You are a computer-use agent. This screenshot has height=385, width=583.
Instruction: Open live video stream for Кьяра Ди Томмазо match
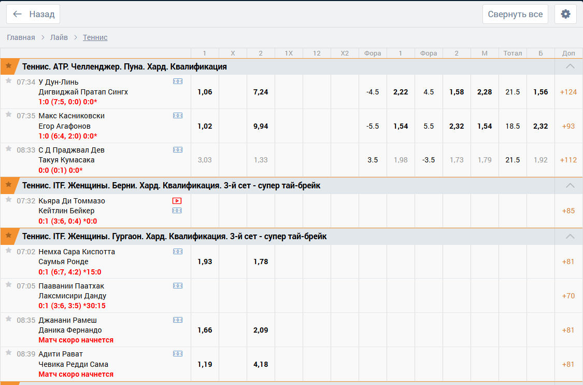pyautogui.click(x=177, y=201)
